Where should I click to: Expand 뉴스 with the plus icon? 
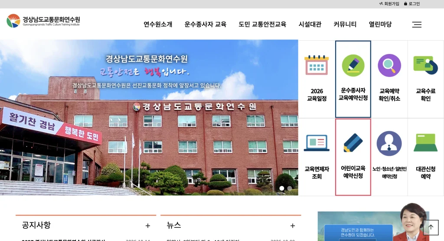tap(293, 226)
